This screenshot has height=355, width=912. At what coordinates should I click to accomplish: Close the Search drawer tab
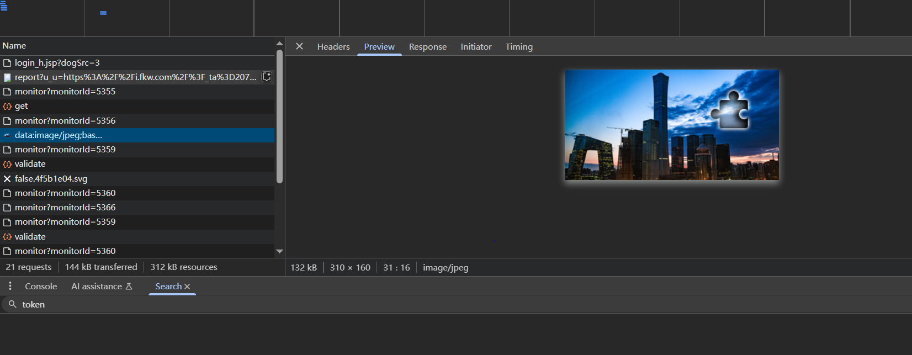pyautogui.click(x=187, y=287)
